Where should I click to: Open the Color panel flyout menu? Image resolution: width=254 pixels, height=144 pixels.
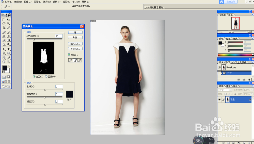(252, 38)
